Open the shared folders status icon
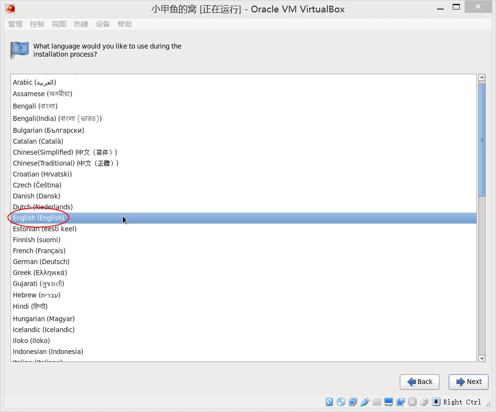Viewport: 496px width, 412px height. click(377, 402)
